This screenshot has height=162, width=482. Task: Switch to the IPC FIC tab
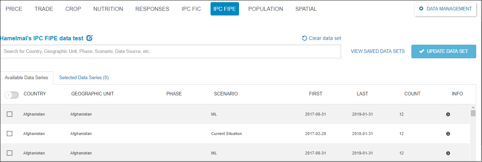tap(191, 9)
